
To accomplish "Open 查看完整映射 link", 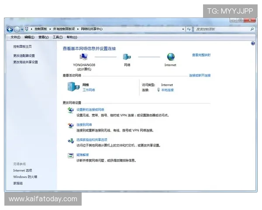I will [x=201, y=55].
